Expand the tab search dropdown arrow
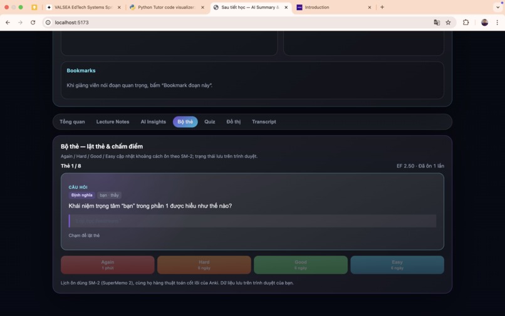Viewport: 505px width, 316px height. click(x=497, y=7)
